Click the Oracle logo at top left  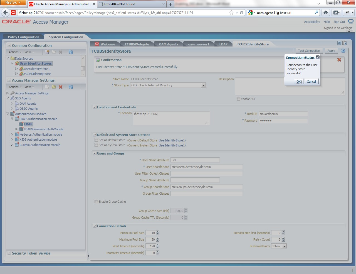pyautogui.click(x=16, y=22)
